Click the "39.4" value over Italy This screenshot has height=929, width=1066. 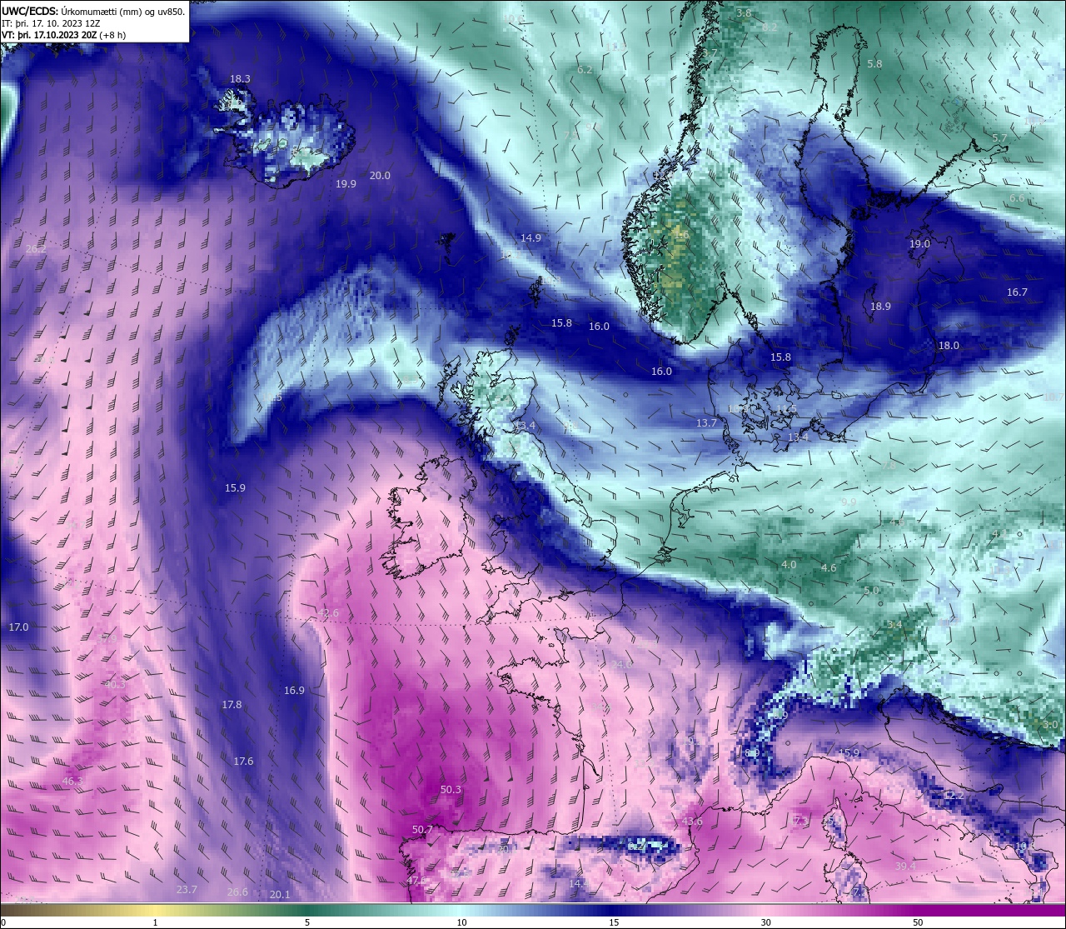point(905,867)
